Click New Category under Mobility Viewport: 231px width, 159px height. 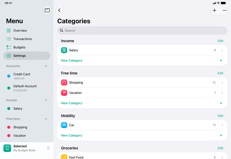(x=72, y=135)
